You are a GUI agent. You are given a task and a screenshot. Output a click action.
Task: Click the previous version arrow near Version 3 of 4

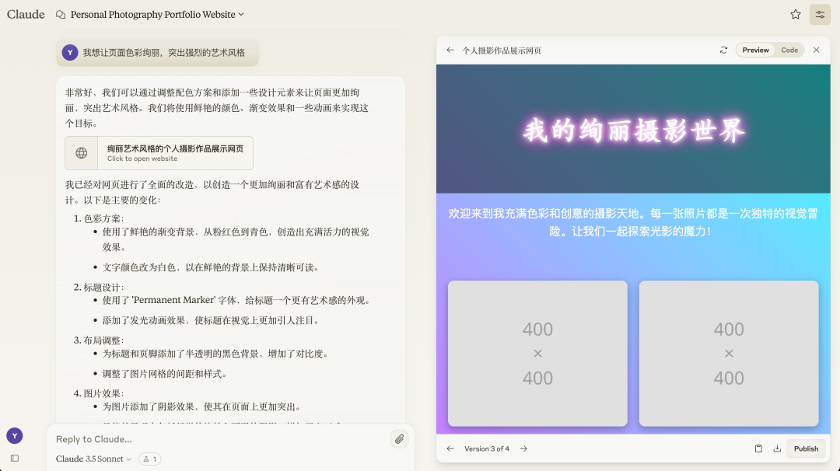click(x=450, y=448)
